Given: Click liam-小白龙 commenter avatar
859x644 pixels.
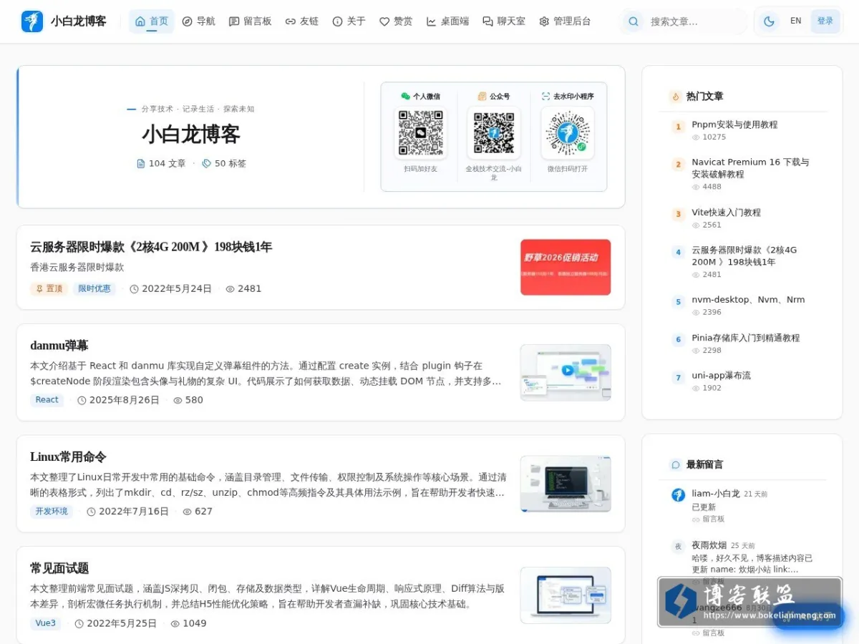Looking at the screenshot, I should [678, 495].
